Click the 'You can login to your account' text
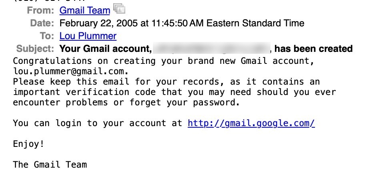This screenshot has width=373, height=178. 98,123
